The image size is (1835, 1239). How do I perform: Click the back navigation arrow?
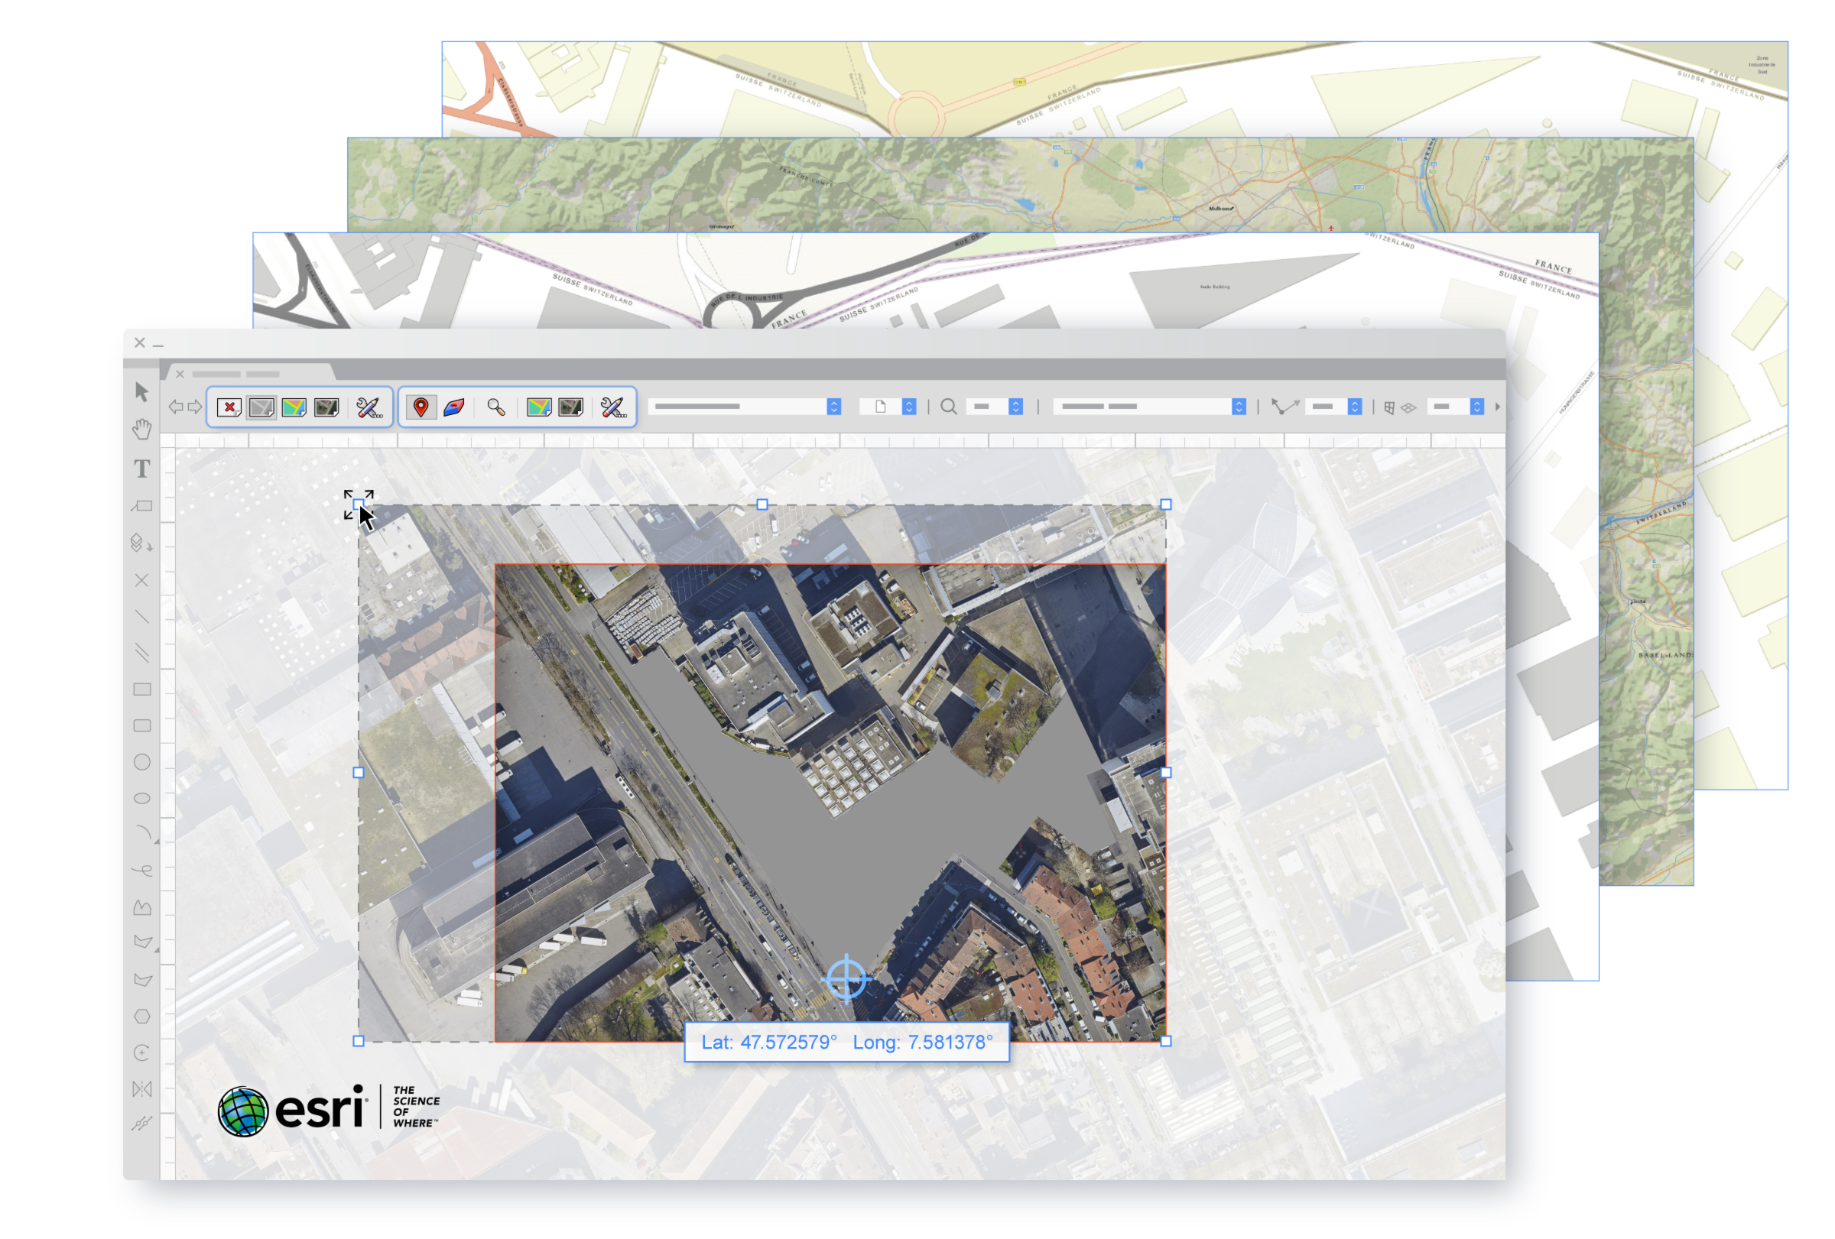point(175,407)
